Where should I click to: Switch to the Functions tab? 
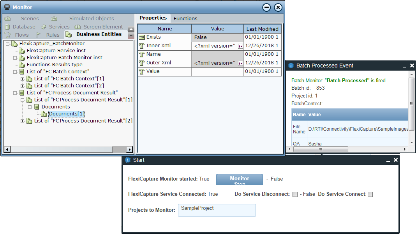[x=185, y=18]
